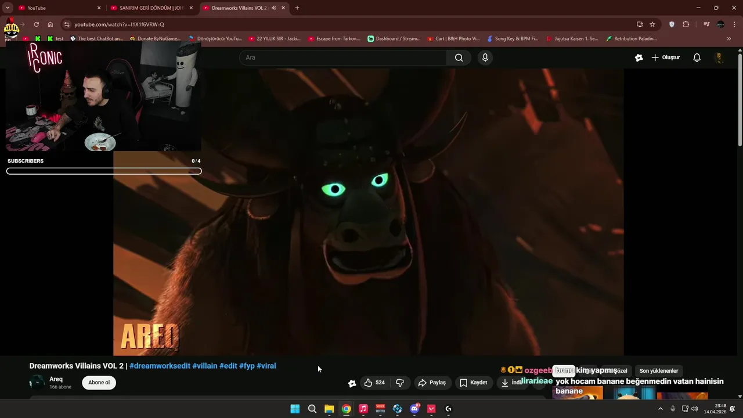This screenshot has height=418, width=743.
Task: Reload the current page
Action: pos(36,24)
